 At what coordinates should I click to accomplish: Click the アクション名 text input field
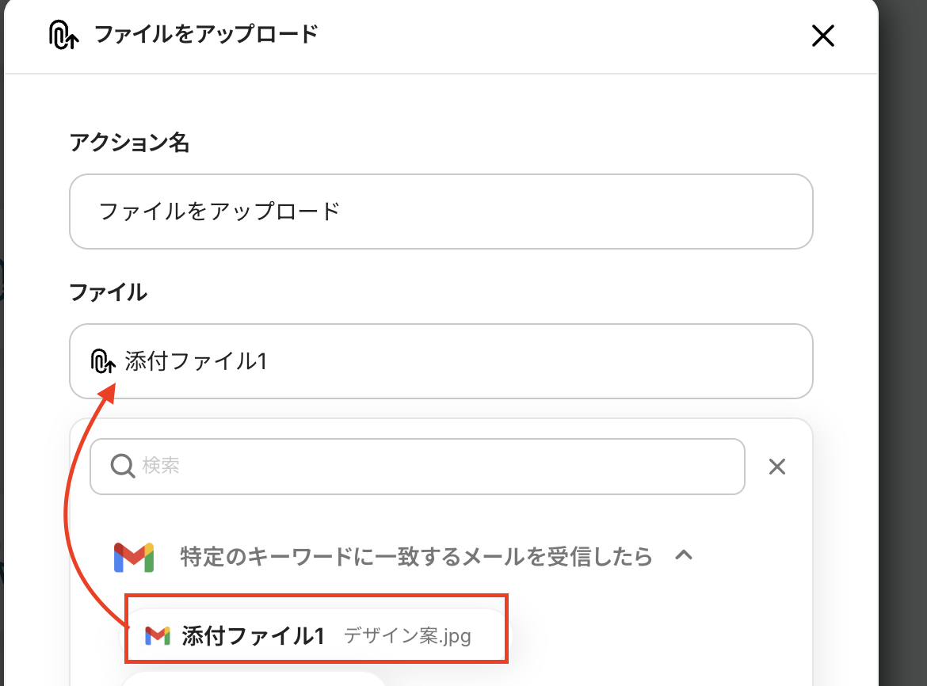click(441, 212)
